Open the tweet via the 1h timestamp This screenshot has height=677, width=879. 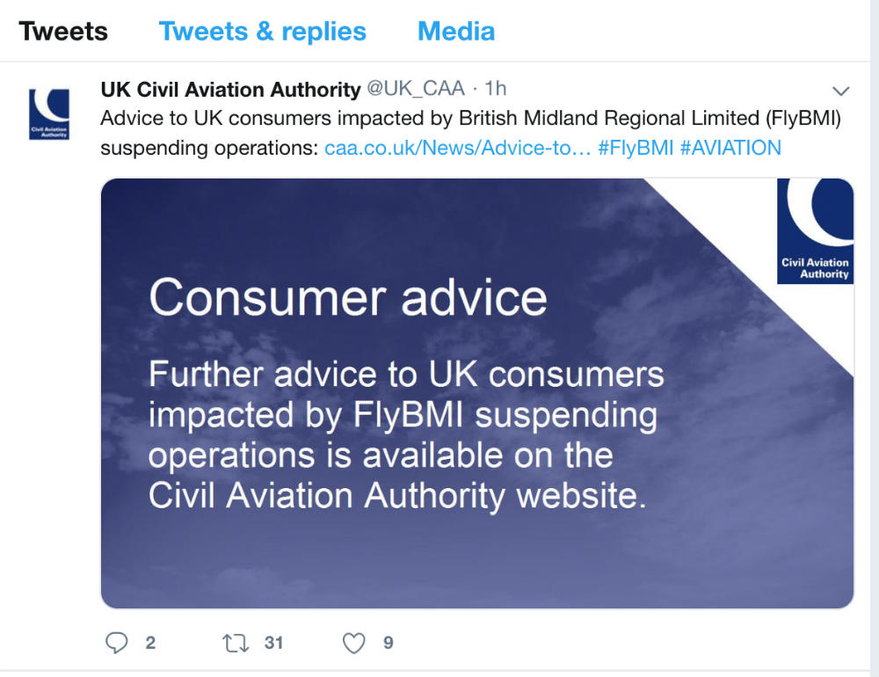tap(495, 88)
